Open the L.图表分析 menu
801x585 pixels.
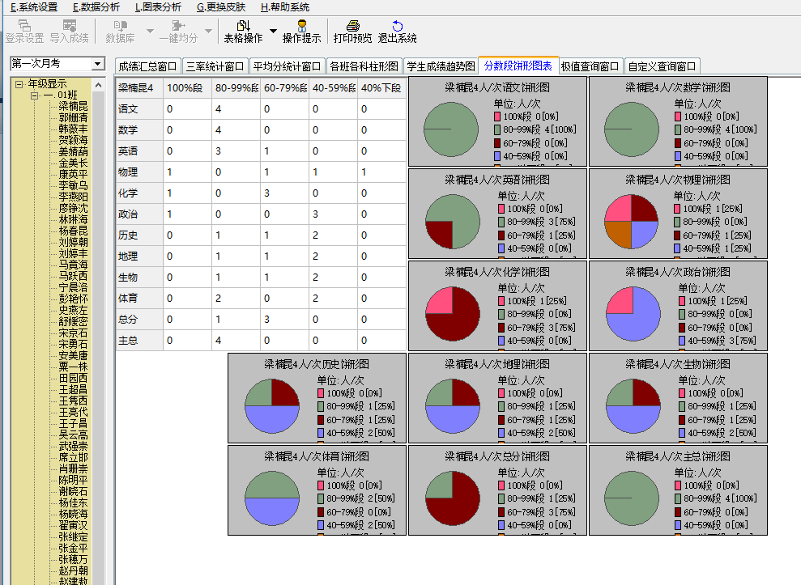[158, 7]
